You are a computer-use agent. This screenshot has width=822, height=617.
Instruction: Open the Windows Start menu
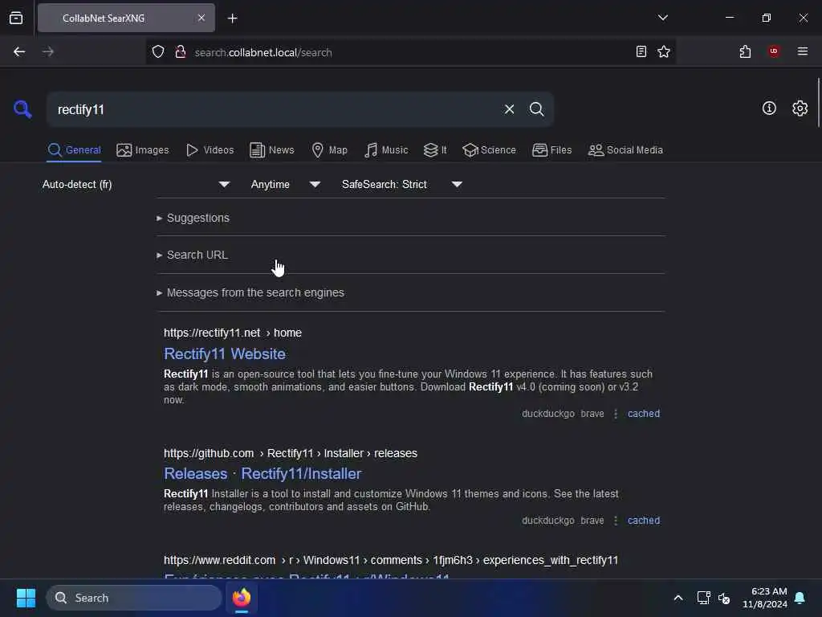[26, 598]
